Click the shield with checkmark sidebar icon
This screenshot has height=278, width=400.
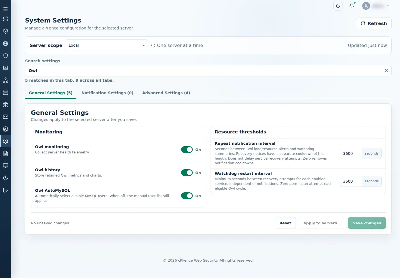[x=6, y=31]
